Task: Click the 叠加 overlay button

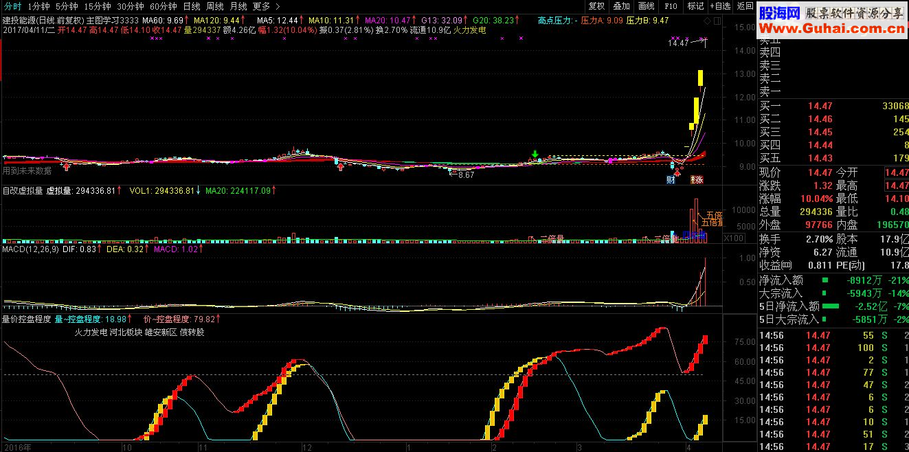Action: point(621,6)
